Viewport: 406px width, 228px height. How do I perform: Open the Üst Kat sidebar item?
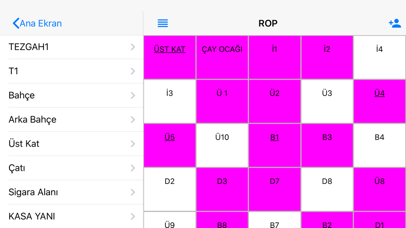(72, 144)
